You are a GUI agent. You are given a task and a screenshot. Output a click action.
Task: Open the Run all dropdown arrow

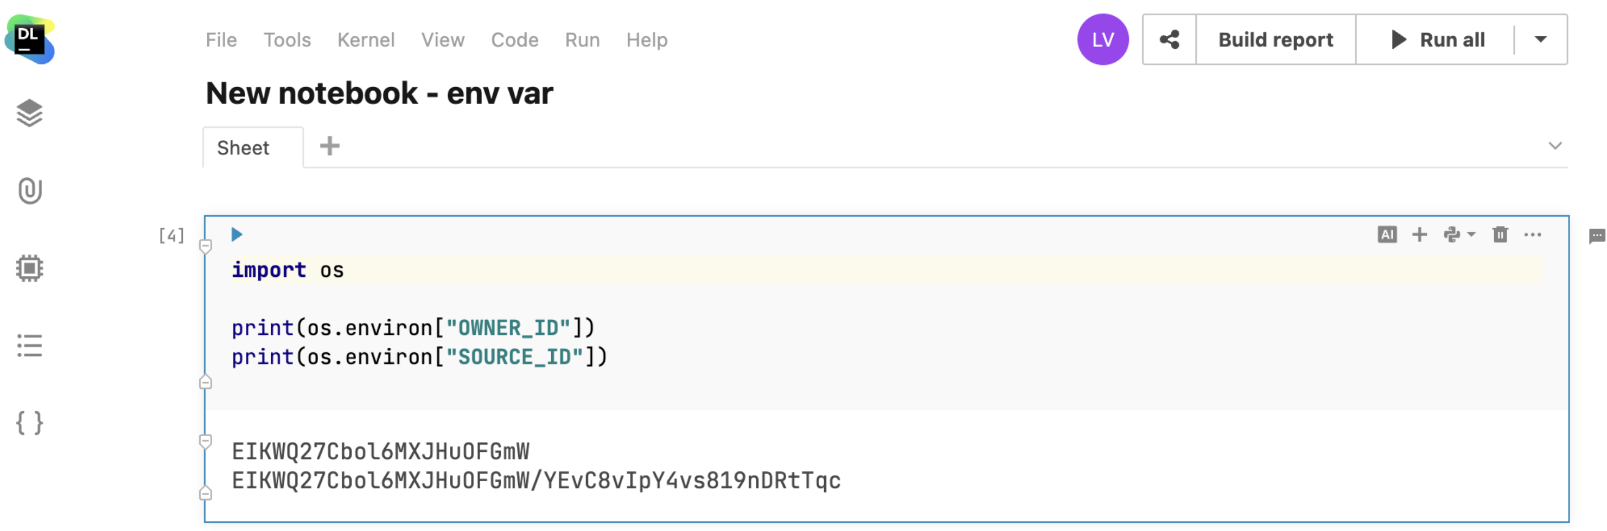[1540, 39]
